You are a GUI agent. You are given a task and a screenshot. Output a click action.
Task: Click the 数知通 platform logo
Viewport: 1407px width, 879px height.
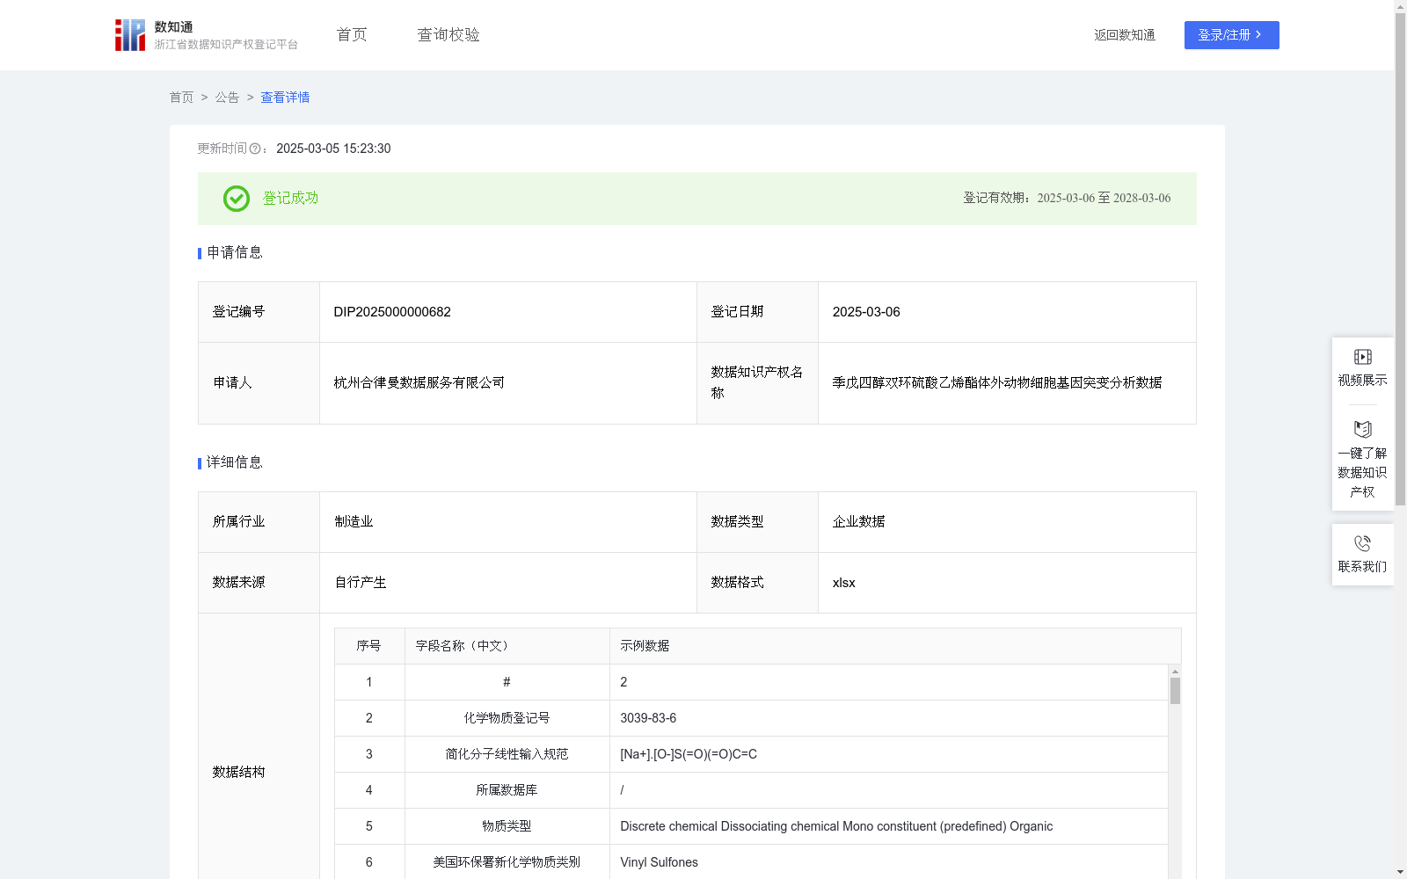(x=206, y=35)
